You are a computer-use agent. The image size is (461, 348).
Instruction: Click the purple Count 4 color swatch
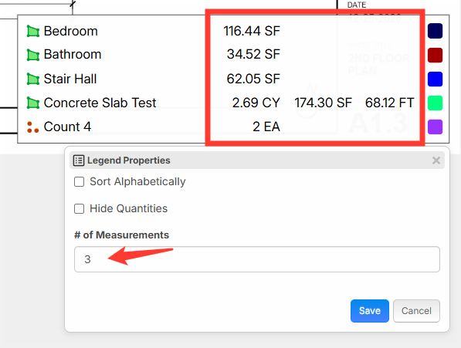(x=435, y=127)
